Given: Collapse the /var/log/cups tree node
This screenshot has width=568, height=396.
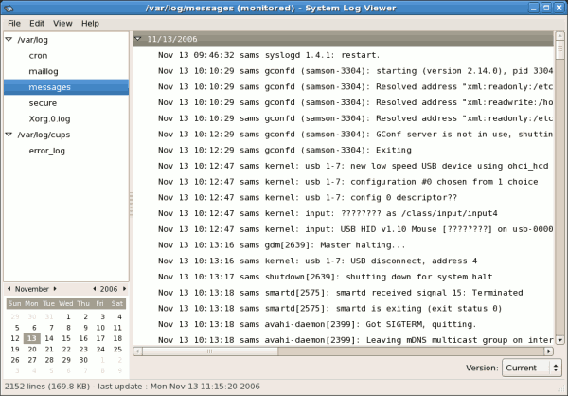Looking at the screenshot, I should point(9,135).
